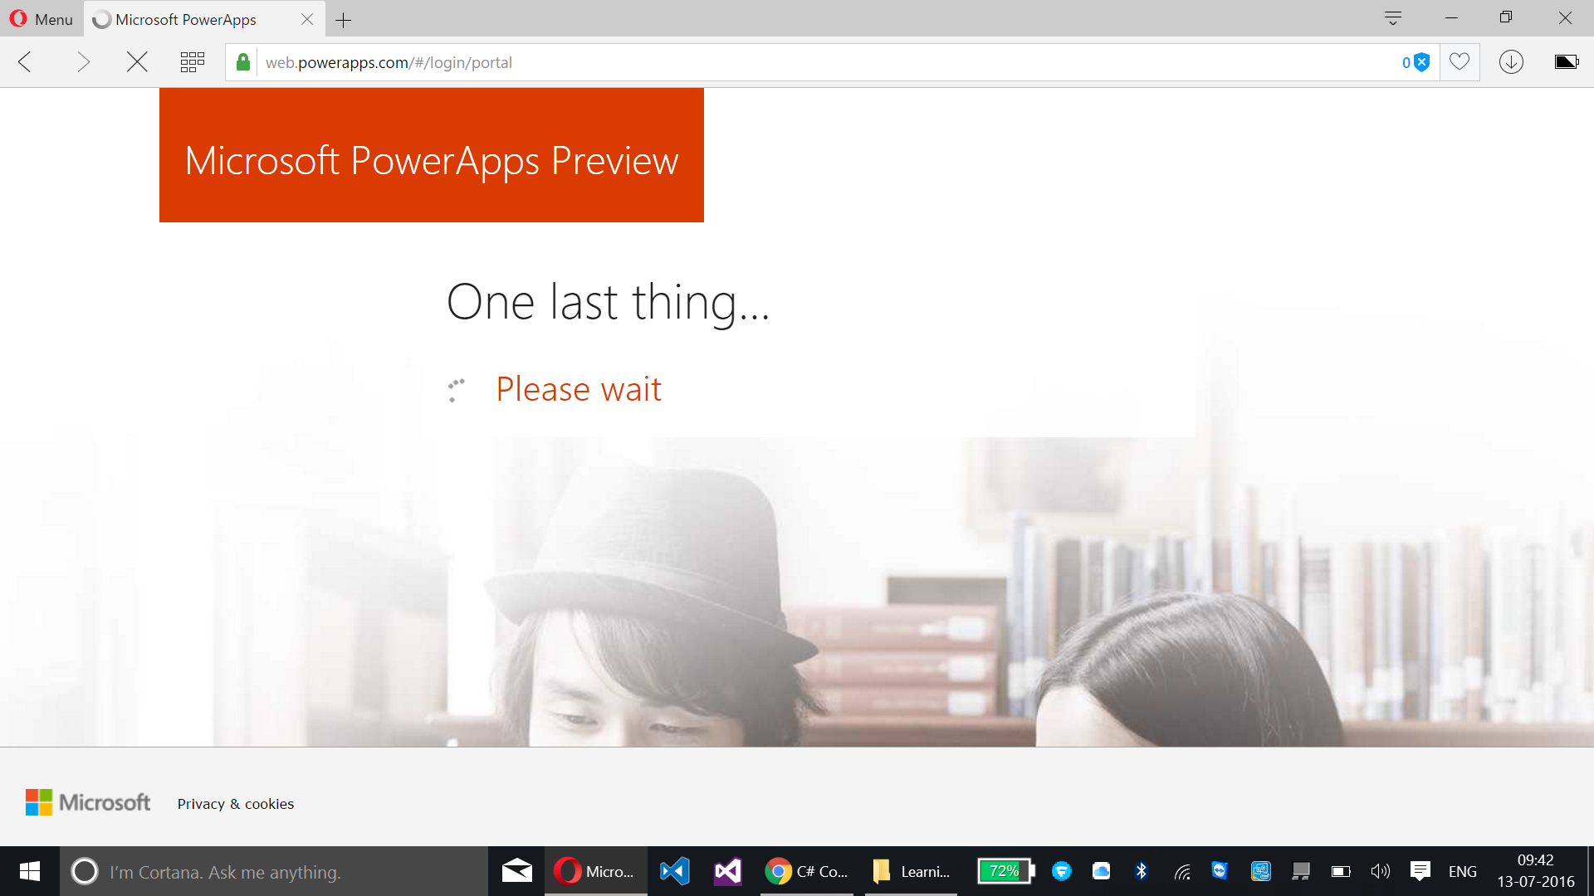Image resolution: width=1594 pixels, height=896 pixels.
Task: Open the Privacy & cookies link
Action: pos(236,804)
